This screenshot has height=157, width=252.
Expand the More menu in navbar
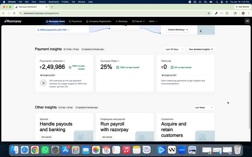[x=153, y=21]
